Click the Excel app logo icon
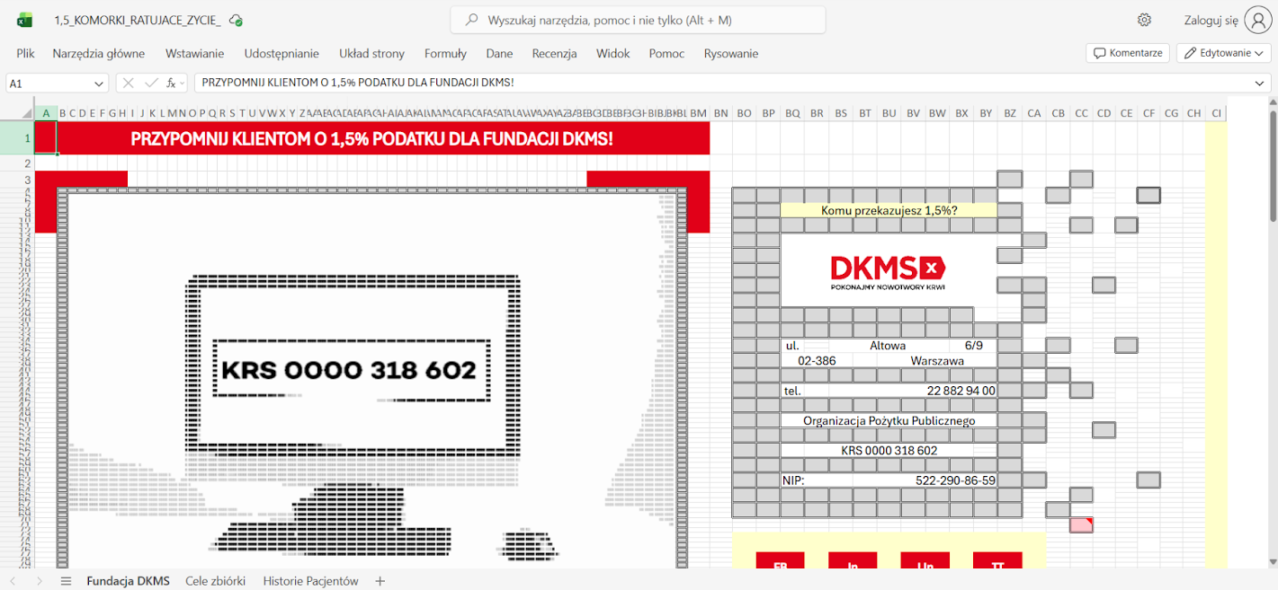This screenshot has height=590, width=1278. (24, 20)
